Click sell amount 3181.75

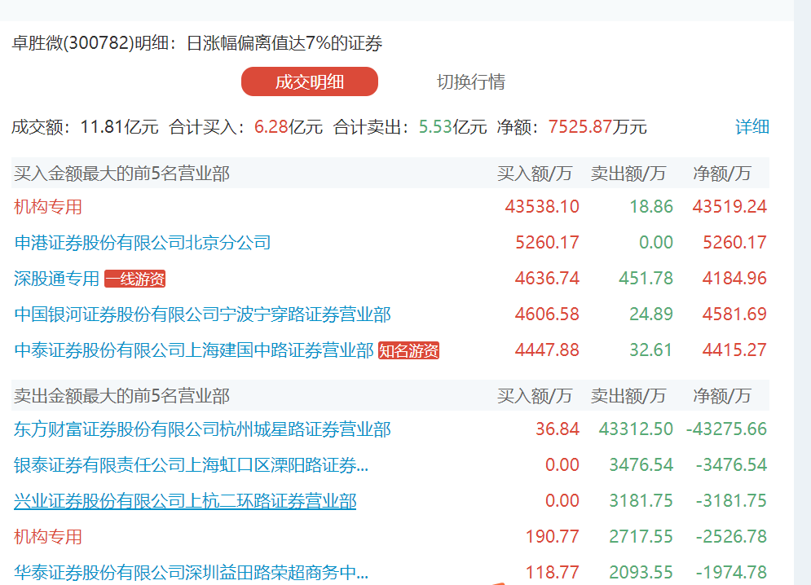[641, 501]
